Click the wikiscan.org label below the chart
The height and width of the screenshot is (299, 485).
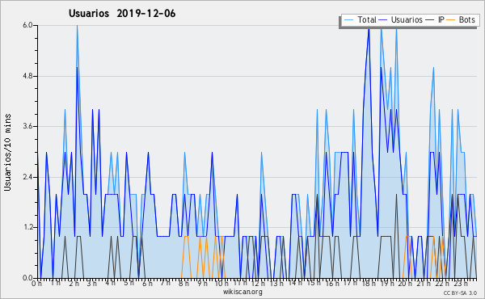pos(242,292)
